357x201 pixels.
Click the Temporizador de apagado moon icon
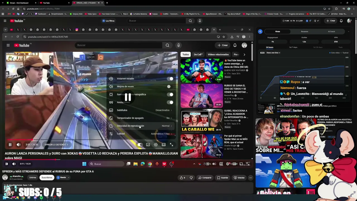coord(111,118)
